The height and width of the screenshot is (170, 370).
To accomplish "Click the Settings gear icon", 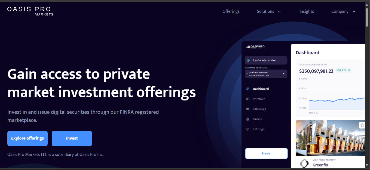I will [x=248, y=129].
